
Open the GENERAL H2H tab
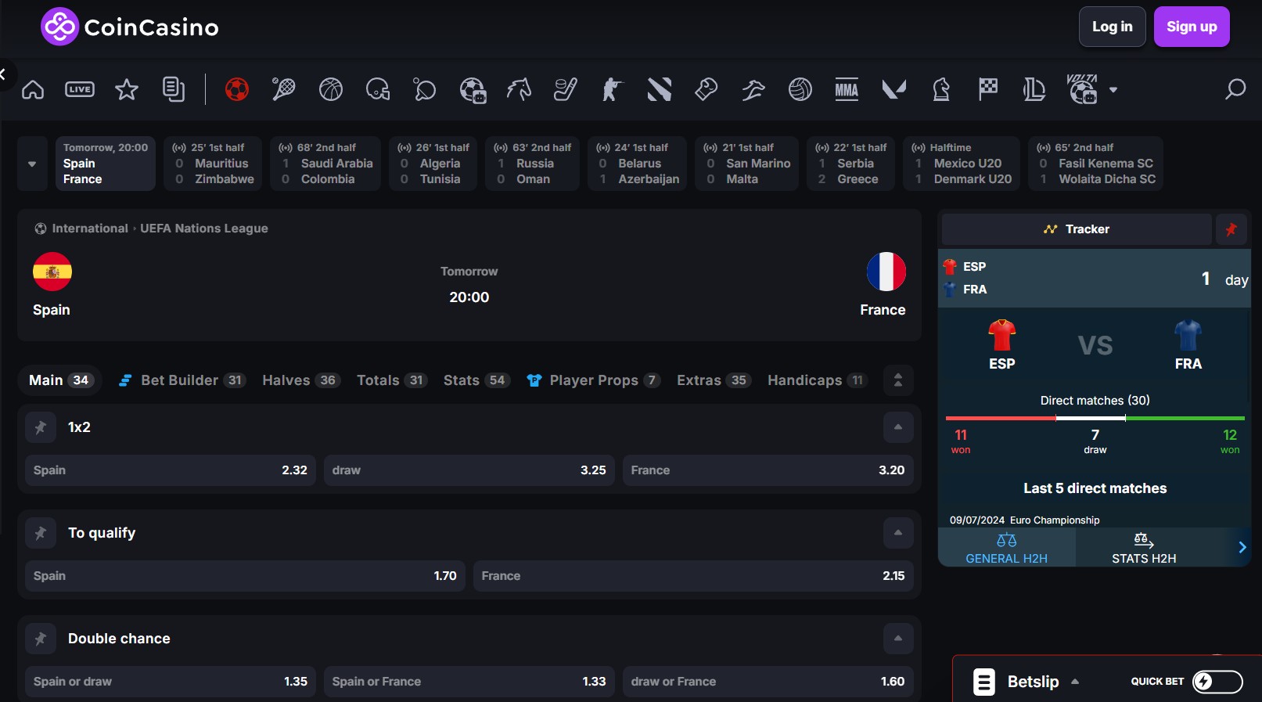pos(1007,548)
